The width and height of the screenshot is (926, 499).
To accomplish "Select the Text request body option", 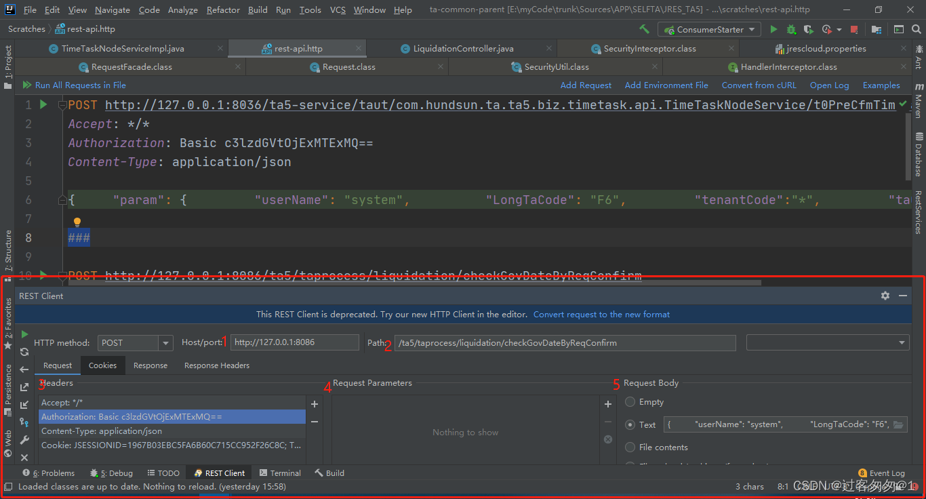I will (x=630, y=424).
